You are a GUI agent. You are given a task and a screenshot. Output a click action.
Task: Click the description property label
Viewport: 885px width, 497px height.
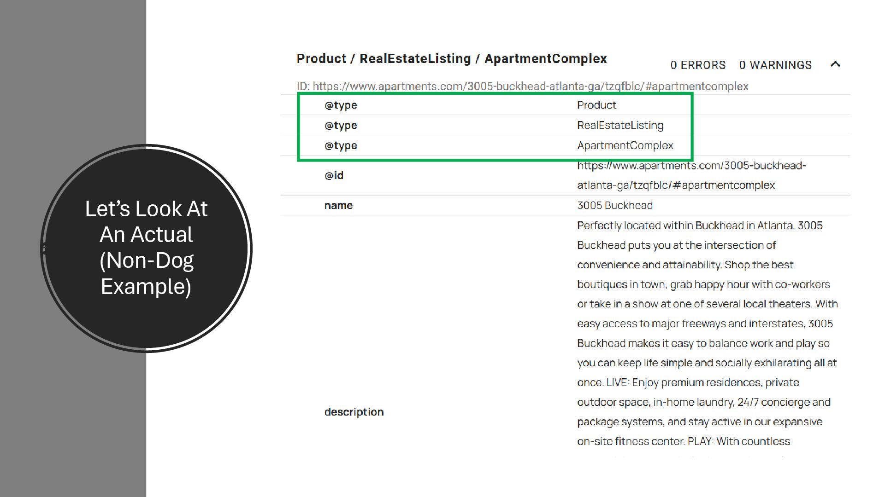[x=354, y=412]
